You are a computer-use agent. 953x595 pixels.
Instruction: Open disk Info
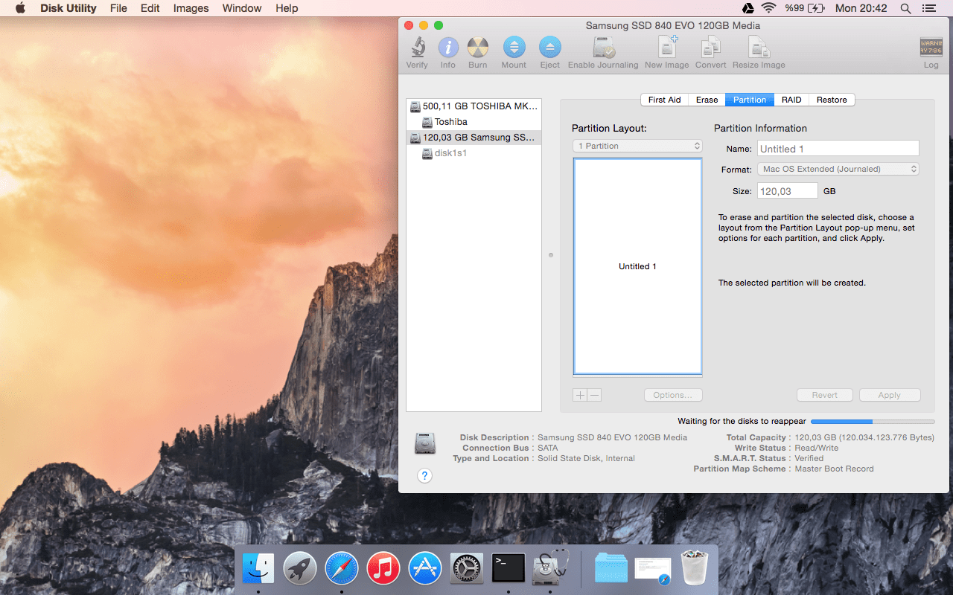[x=447, y=51]
